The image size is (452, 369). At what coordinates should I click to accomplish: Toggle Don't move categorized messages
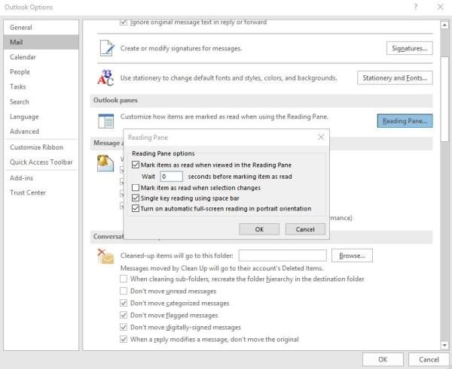point(124,303)
